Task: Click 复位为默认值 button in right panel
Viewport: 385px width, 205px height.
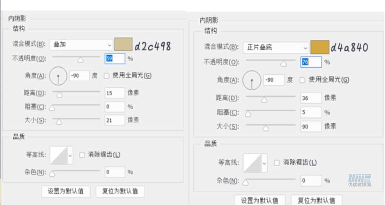Action: pos(316,200)
